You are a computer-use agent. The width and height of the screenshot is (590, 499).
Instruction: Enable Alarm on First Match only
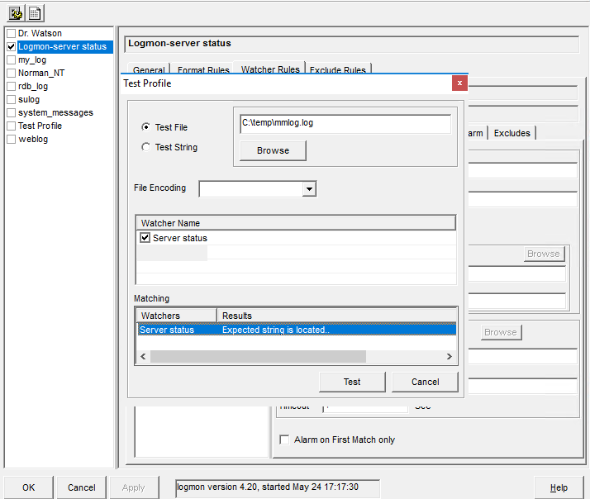[284, 440]
